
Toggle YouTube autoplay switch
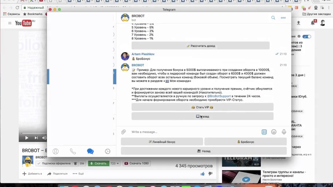point(307,36)
